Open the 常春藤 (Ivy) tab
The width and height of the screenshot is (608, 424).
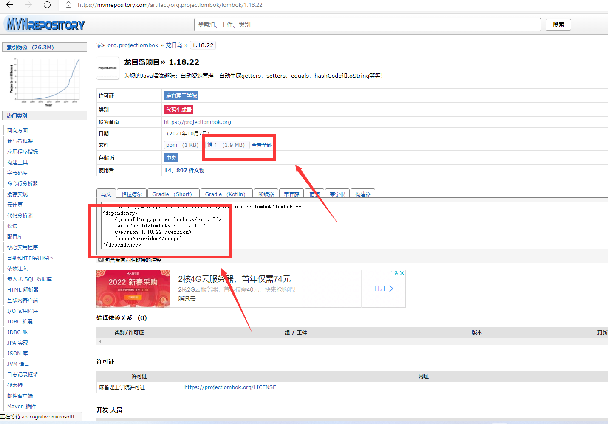click(291, 194)
